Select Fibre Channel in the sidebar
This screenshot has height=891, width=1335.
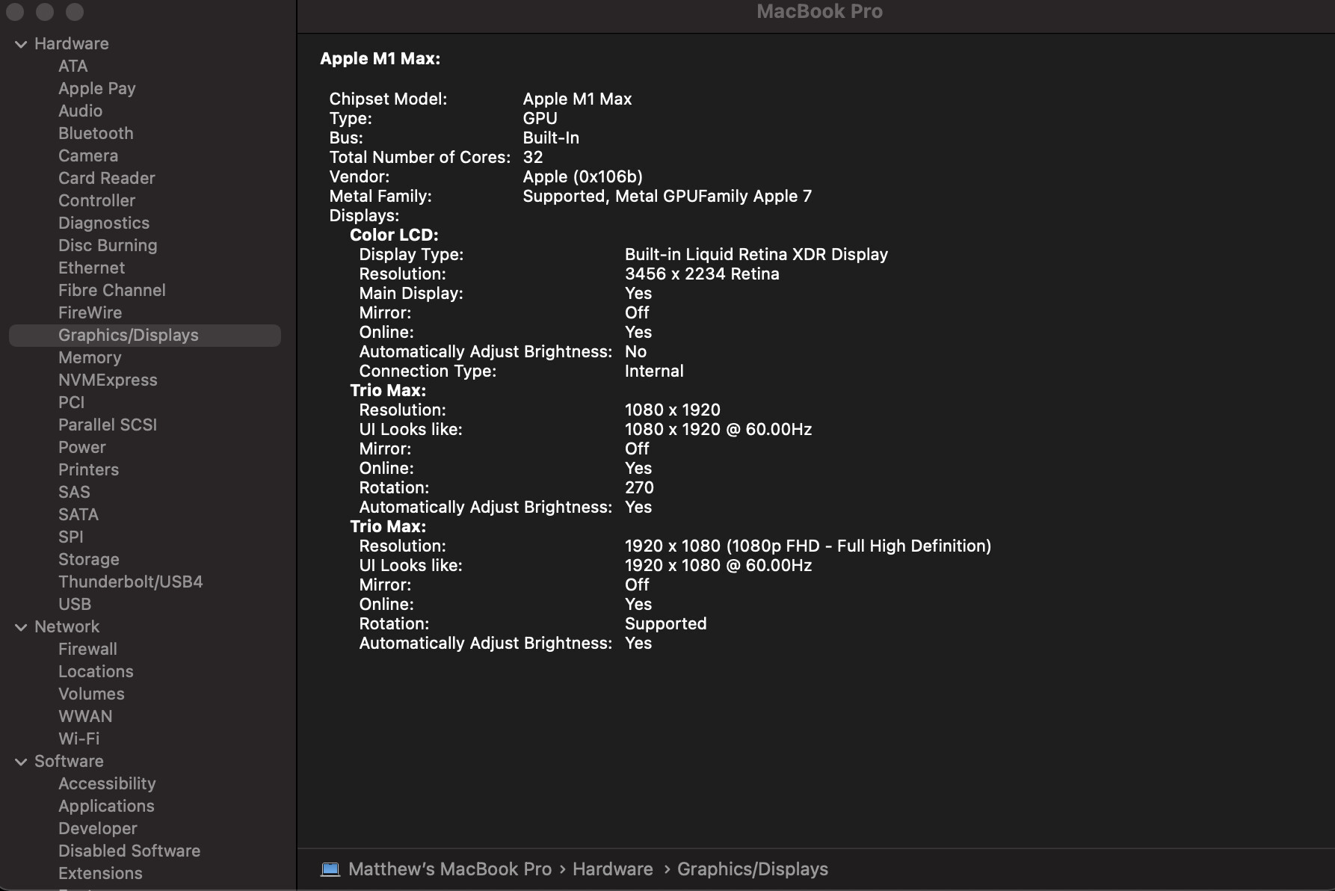point(112,291)
